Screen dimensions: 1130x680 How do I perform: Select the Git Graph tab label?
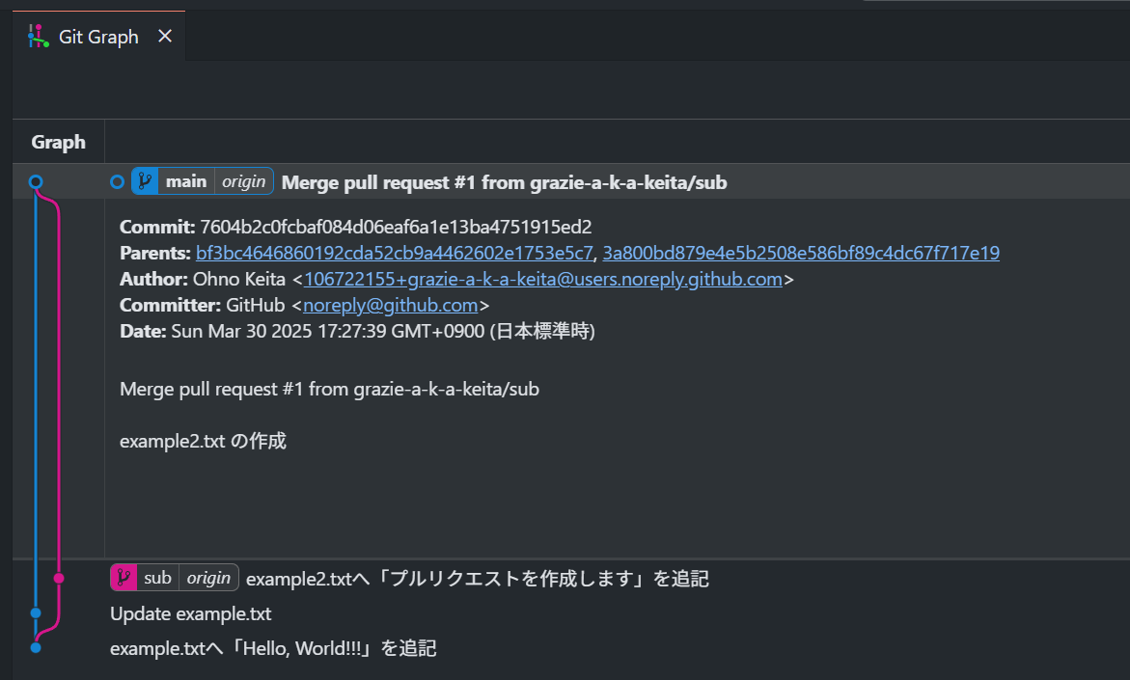pyautogui.click(x=98, y=37)
